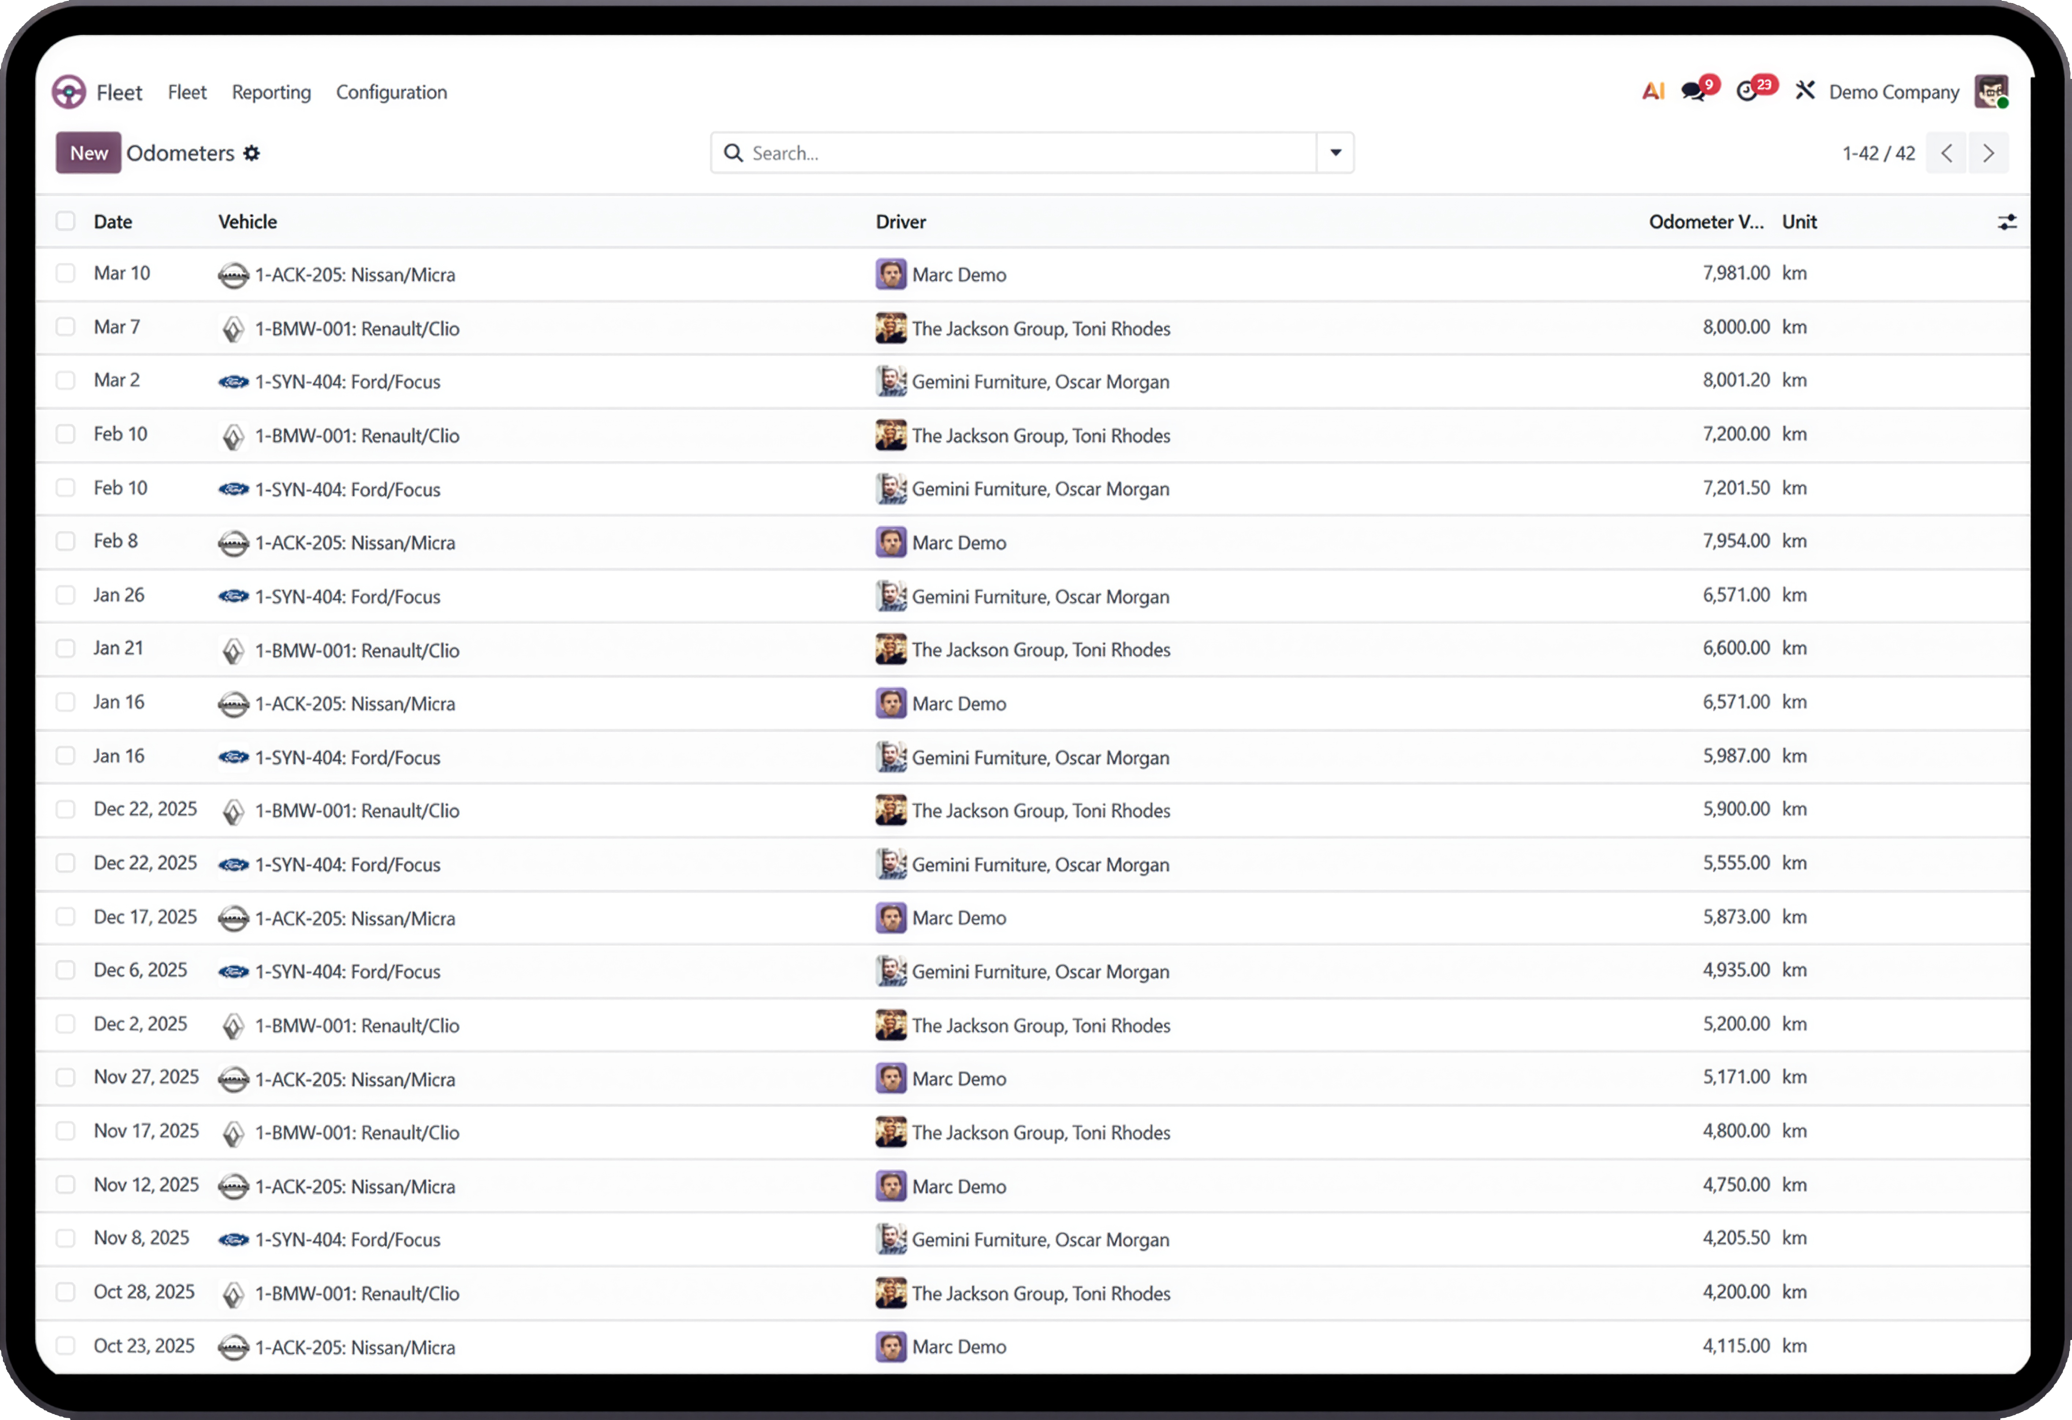Click Renault logo in Jan 21 row
The height and width of the screenshot is (1420, 2072).
click(x=233, y=651)
